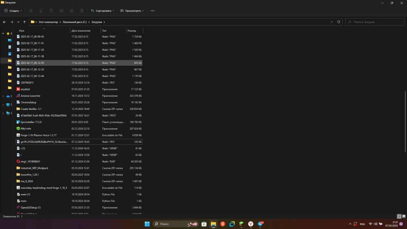
Task: Expand the OneDrive cloud node in sidebar
Action: tap(3, 96)
